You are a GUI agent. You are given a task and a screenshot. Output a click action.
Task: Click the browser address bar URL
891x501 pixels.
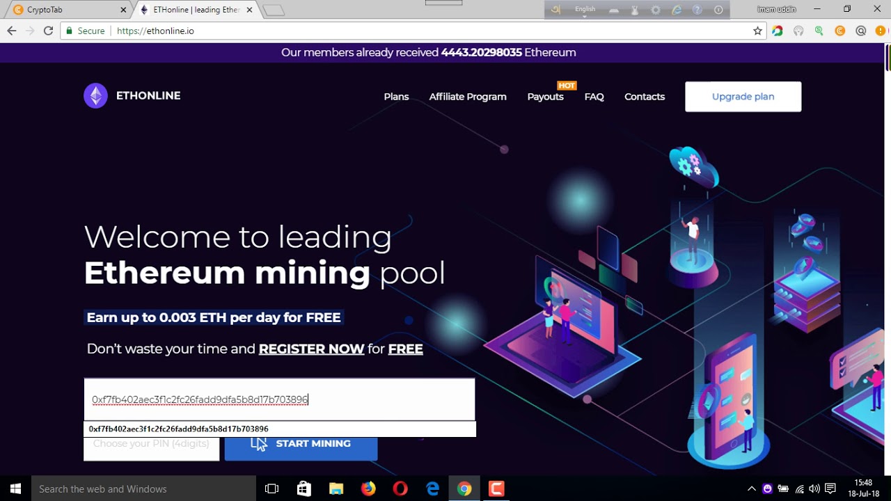pos(155,31)
